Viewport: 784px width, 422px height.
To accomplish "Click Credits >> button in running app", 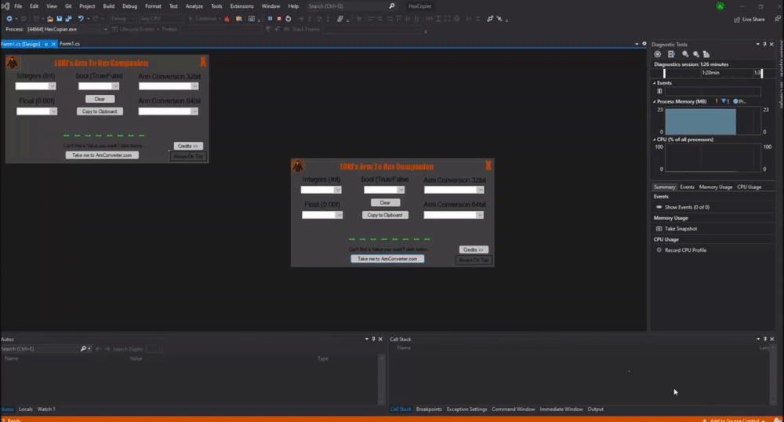I will point(473,249).
